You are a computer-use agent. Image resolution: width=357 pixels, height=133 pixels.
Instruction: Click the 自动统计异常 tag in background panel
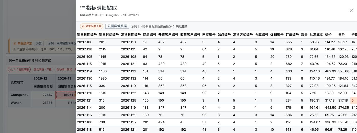[x=65, y=69]
